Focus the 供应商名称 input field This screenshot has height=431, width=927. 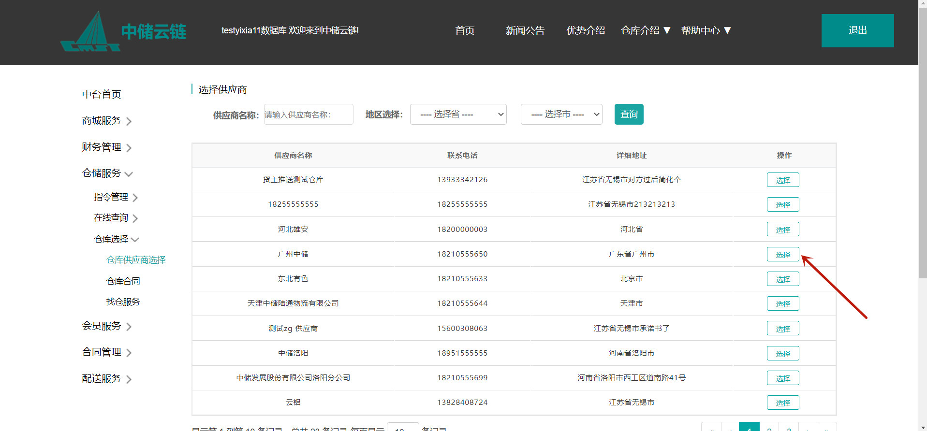[309, 115]
